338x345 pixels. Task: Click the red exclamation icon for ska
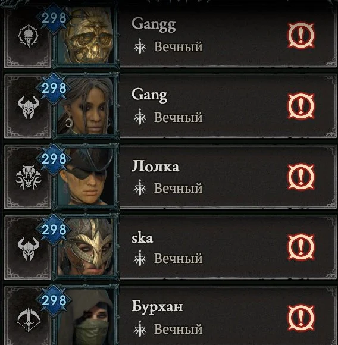[301, 247]
